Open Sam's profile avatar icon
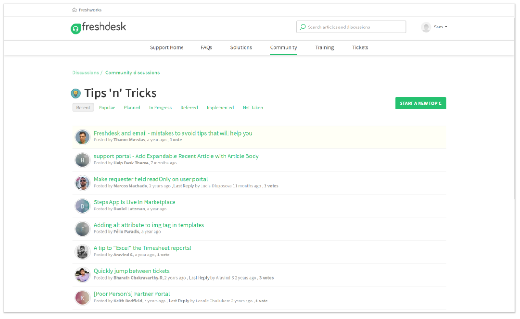Image resolution: width=520 pixels, height=319 pixels. point(426,27)
